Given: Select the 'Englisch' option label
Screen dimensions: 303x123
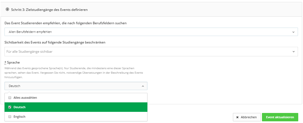Looking at the screenshot, I should pos(19,117).
